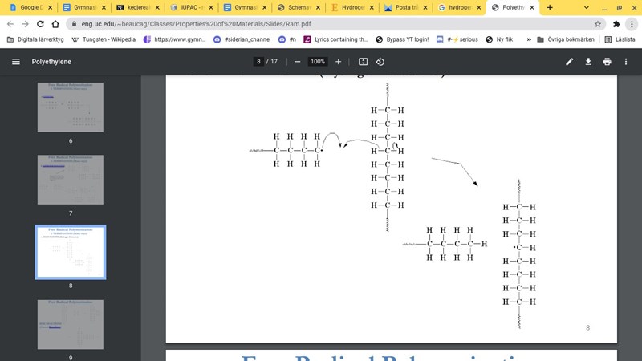Download the PDF file
Screen dimensions: 642x361
pos(588,62)
